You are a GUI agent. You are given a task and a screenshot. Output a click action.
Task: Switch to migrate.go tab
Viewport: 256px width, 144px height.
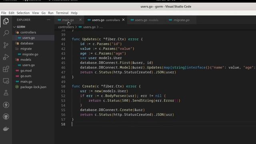181,20
